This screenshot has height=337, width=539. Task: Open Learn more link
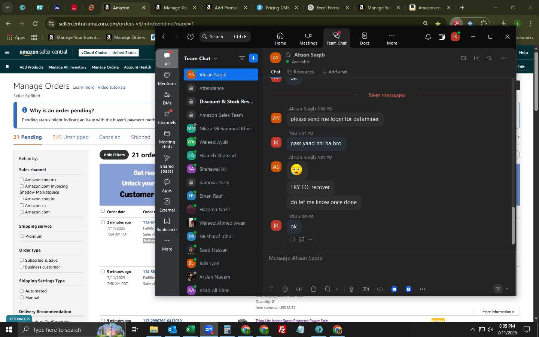click(x=83, y=87)
